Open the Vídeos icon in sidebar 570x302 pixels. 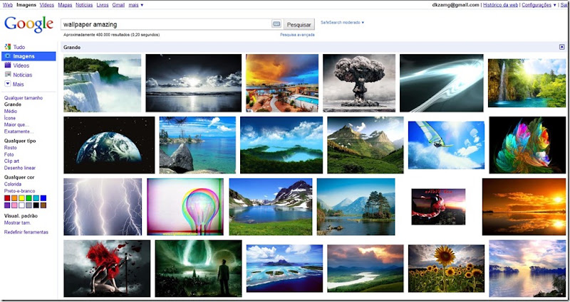(8, 65)
